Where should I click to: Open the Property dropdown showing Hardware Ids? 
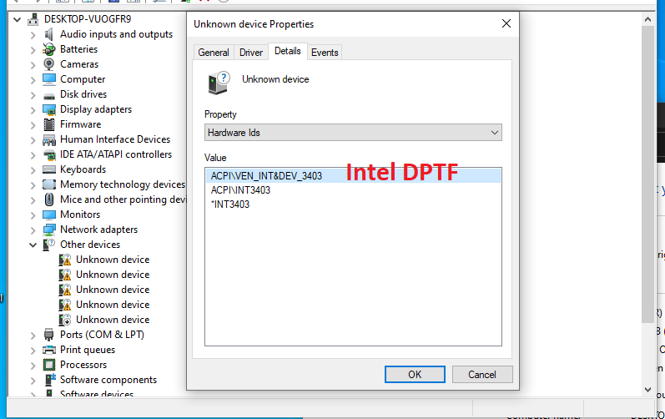pos(353,133)
